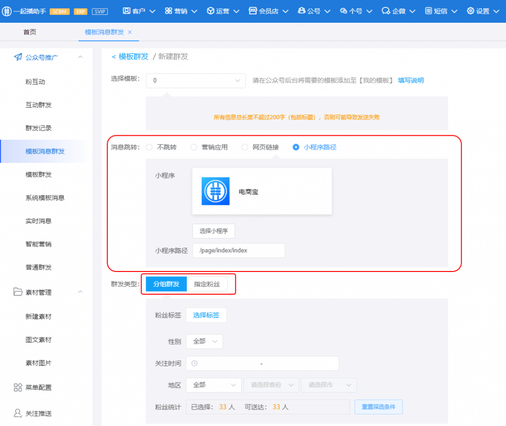Viewport: 506px width, 426px height.
Task: Open the 选择模板 dropdown
Action: tap(196, 80)
